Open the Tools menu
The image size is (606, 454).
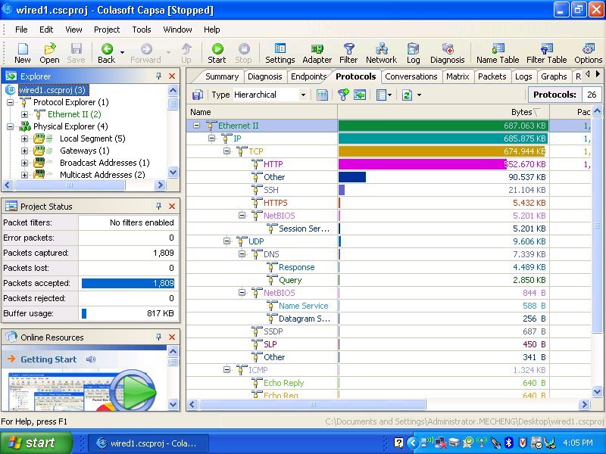[x=142, y=30]
